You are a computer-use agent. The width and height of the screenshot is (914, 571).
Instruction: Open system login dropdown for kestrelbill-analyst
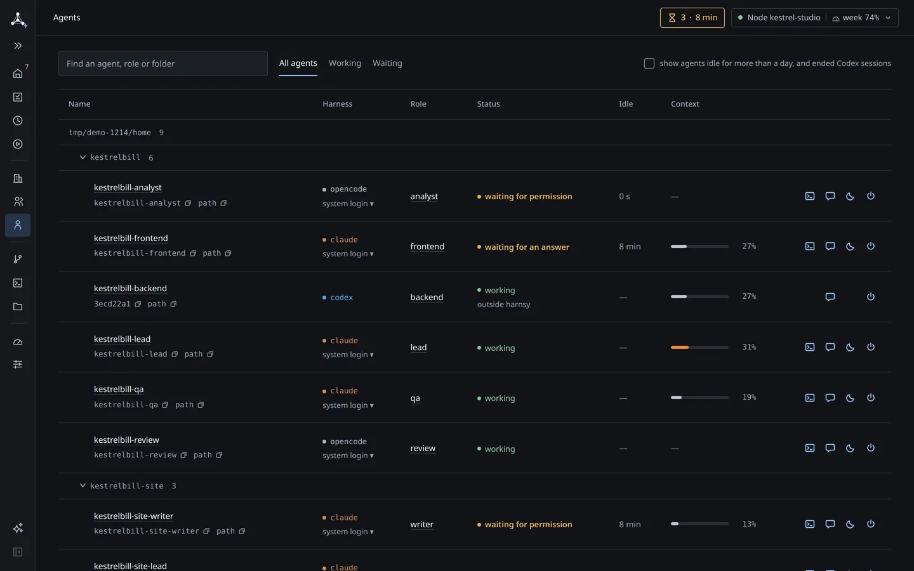pos(348,204)
